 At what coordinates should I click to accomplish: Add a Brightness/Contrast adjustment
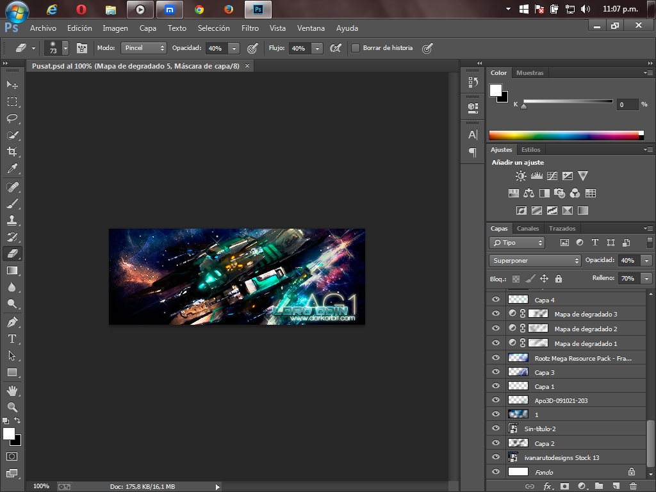[520, 176]
